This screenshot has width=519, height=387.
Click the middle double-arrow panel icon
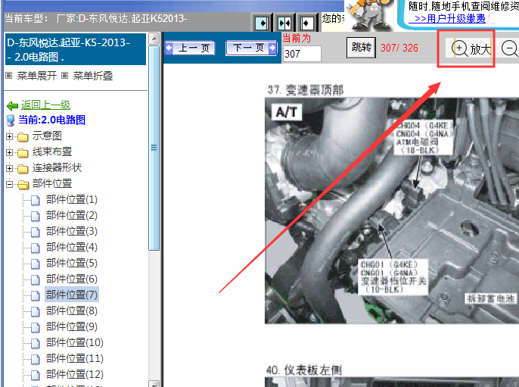(x=284, y=23)
